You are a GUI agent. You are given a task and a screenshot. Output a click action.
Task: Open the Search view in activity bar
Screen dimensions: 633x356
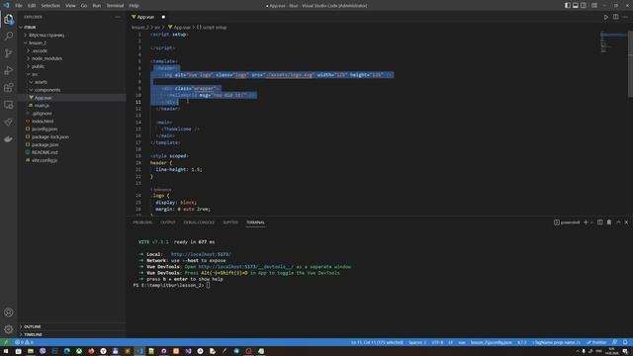(9, 36)
